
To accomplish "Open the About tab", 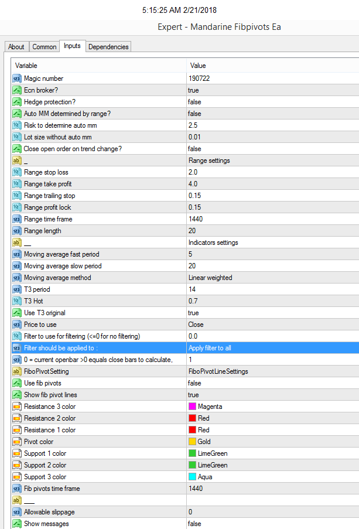I will pos(16,46).
